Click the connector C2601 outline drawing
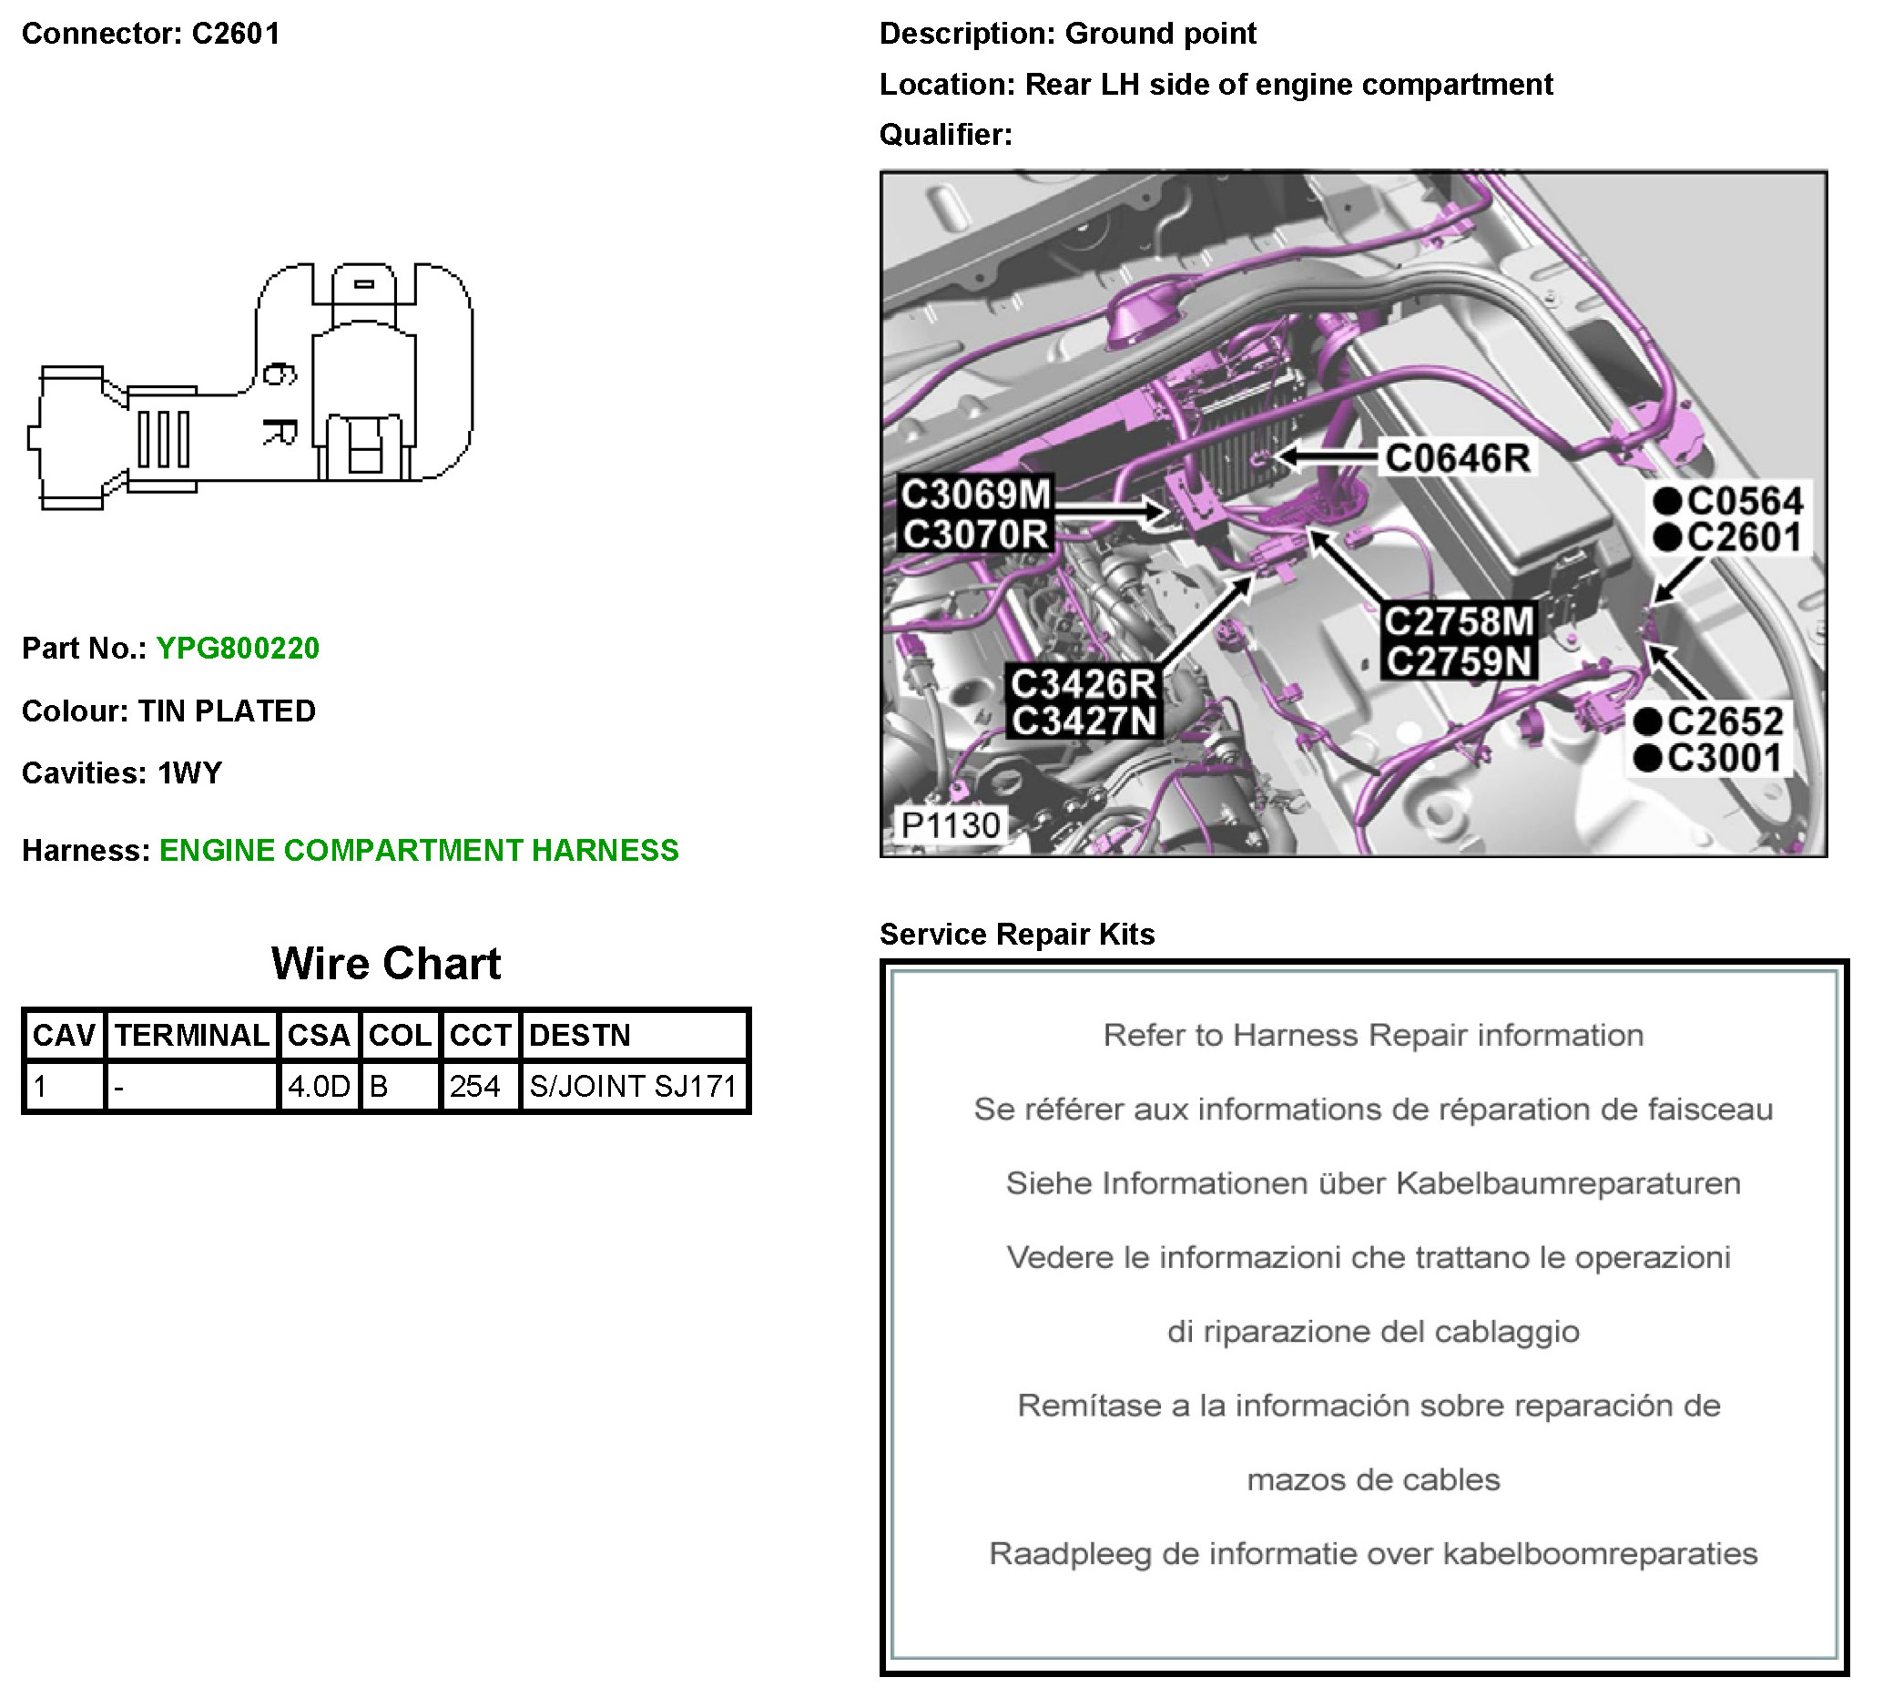Screen dimensions: 1883x1698 252,387
